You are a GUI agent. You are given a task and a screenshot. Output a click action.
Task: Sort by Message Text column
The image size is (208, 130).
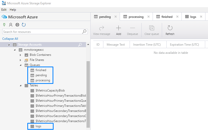click(x=116, y=45)
